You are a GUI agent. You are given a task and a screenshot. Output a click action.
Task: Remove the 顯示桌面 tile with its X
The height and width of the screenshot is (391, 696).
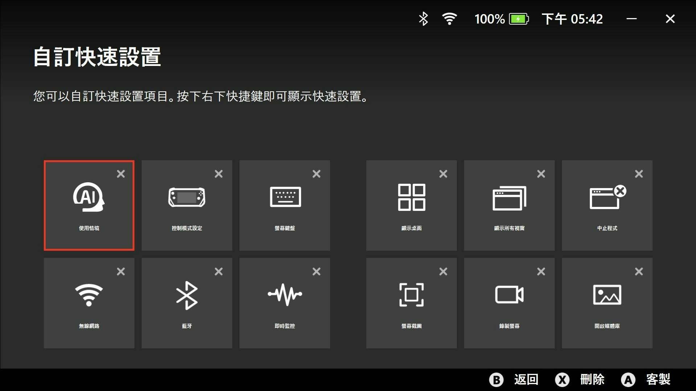(443, 174)
